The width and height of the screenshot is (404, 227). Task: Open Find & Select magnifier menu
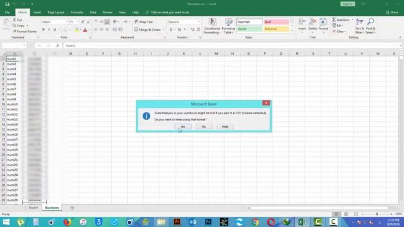[371, 26]
